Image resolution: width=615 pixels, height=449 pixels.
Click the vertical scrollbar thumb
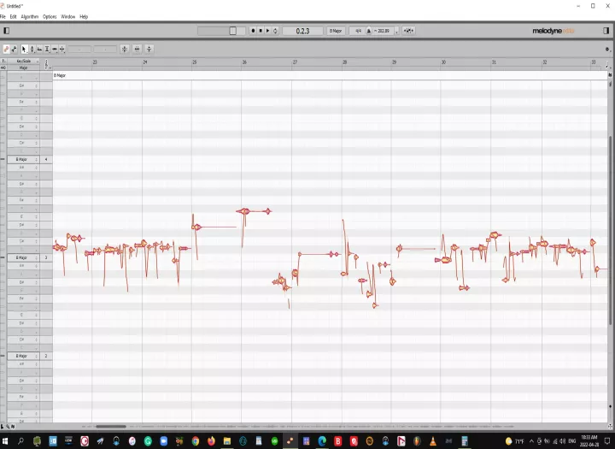click(x=610, y=230)
